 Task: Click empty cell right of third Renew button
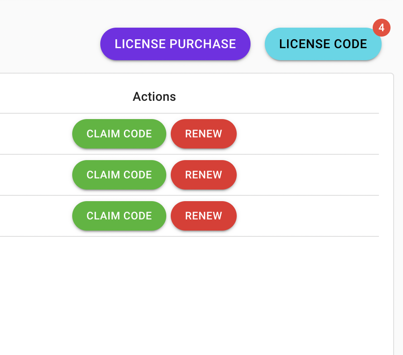[x=308, y=216]
